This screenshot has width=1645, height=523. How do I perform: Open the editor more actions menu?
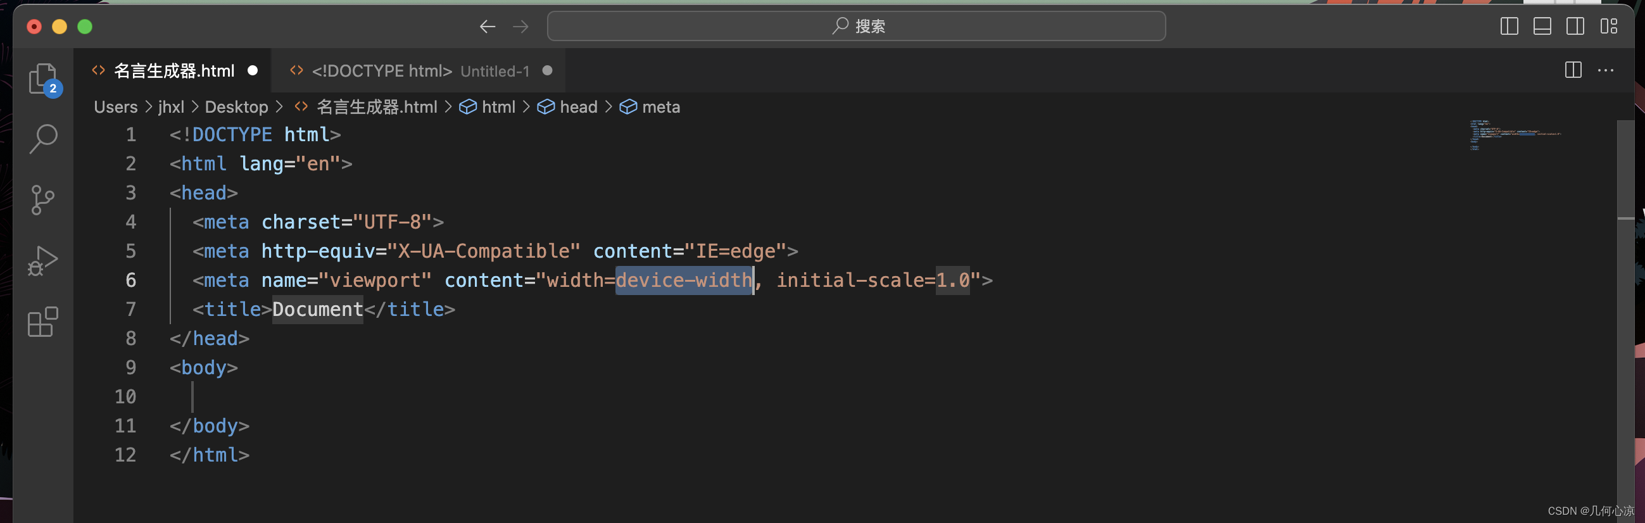click(x=1605, y=70)
